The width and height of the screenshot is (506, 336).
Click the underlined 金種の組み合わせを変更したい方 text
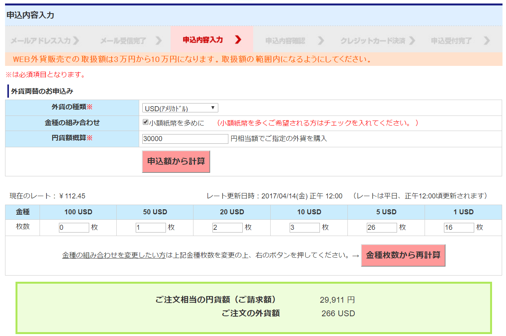pyautogui.click(x=114, y=255)
